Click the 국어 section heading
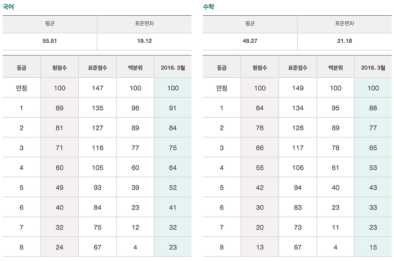The height and width of the screenshot is (261, 394). click(x=8, y=7)
